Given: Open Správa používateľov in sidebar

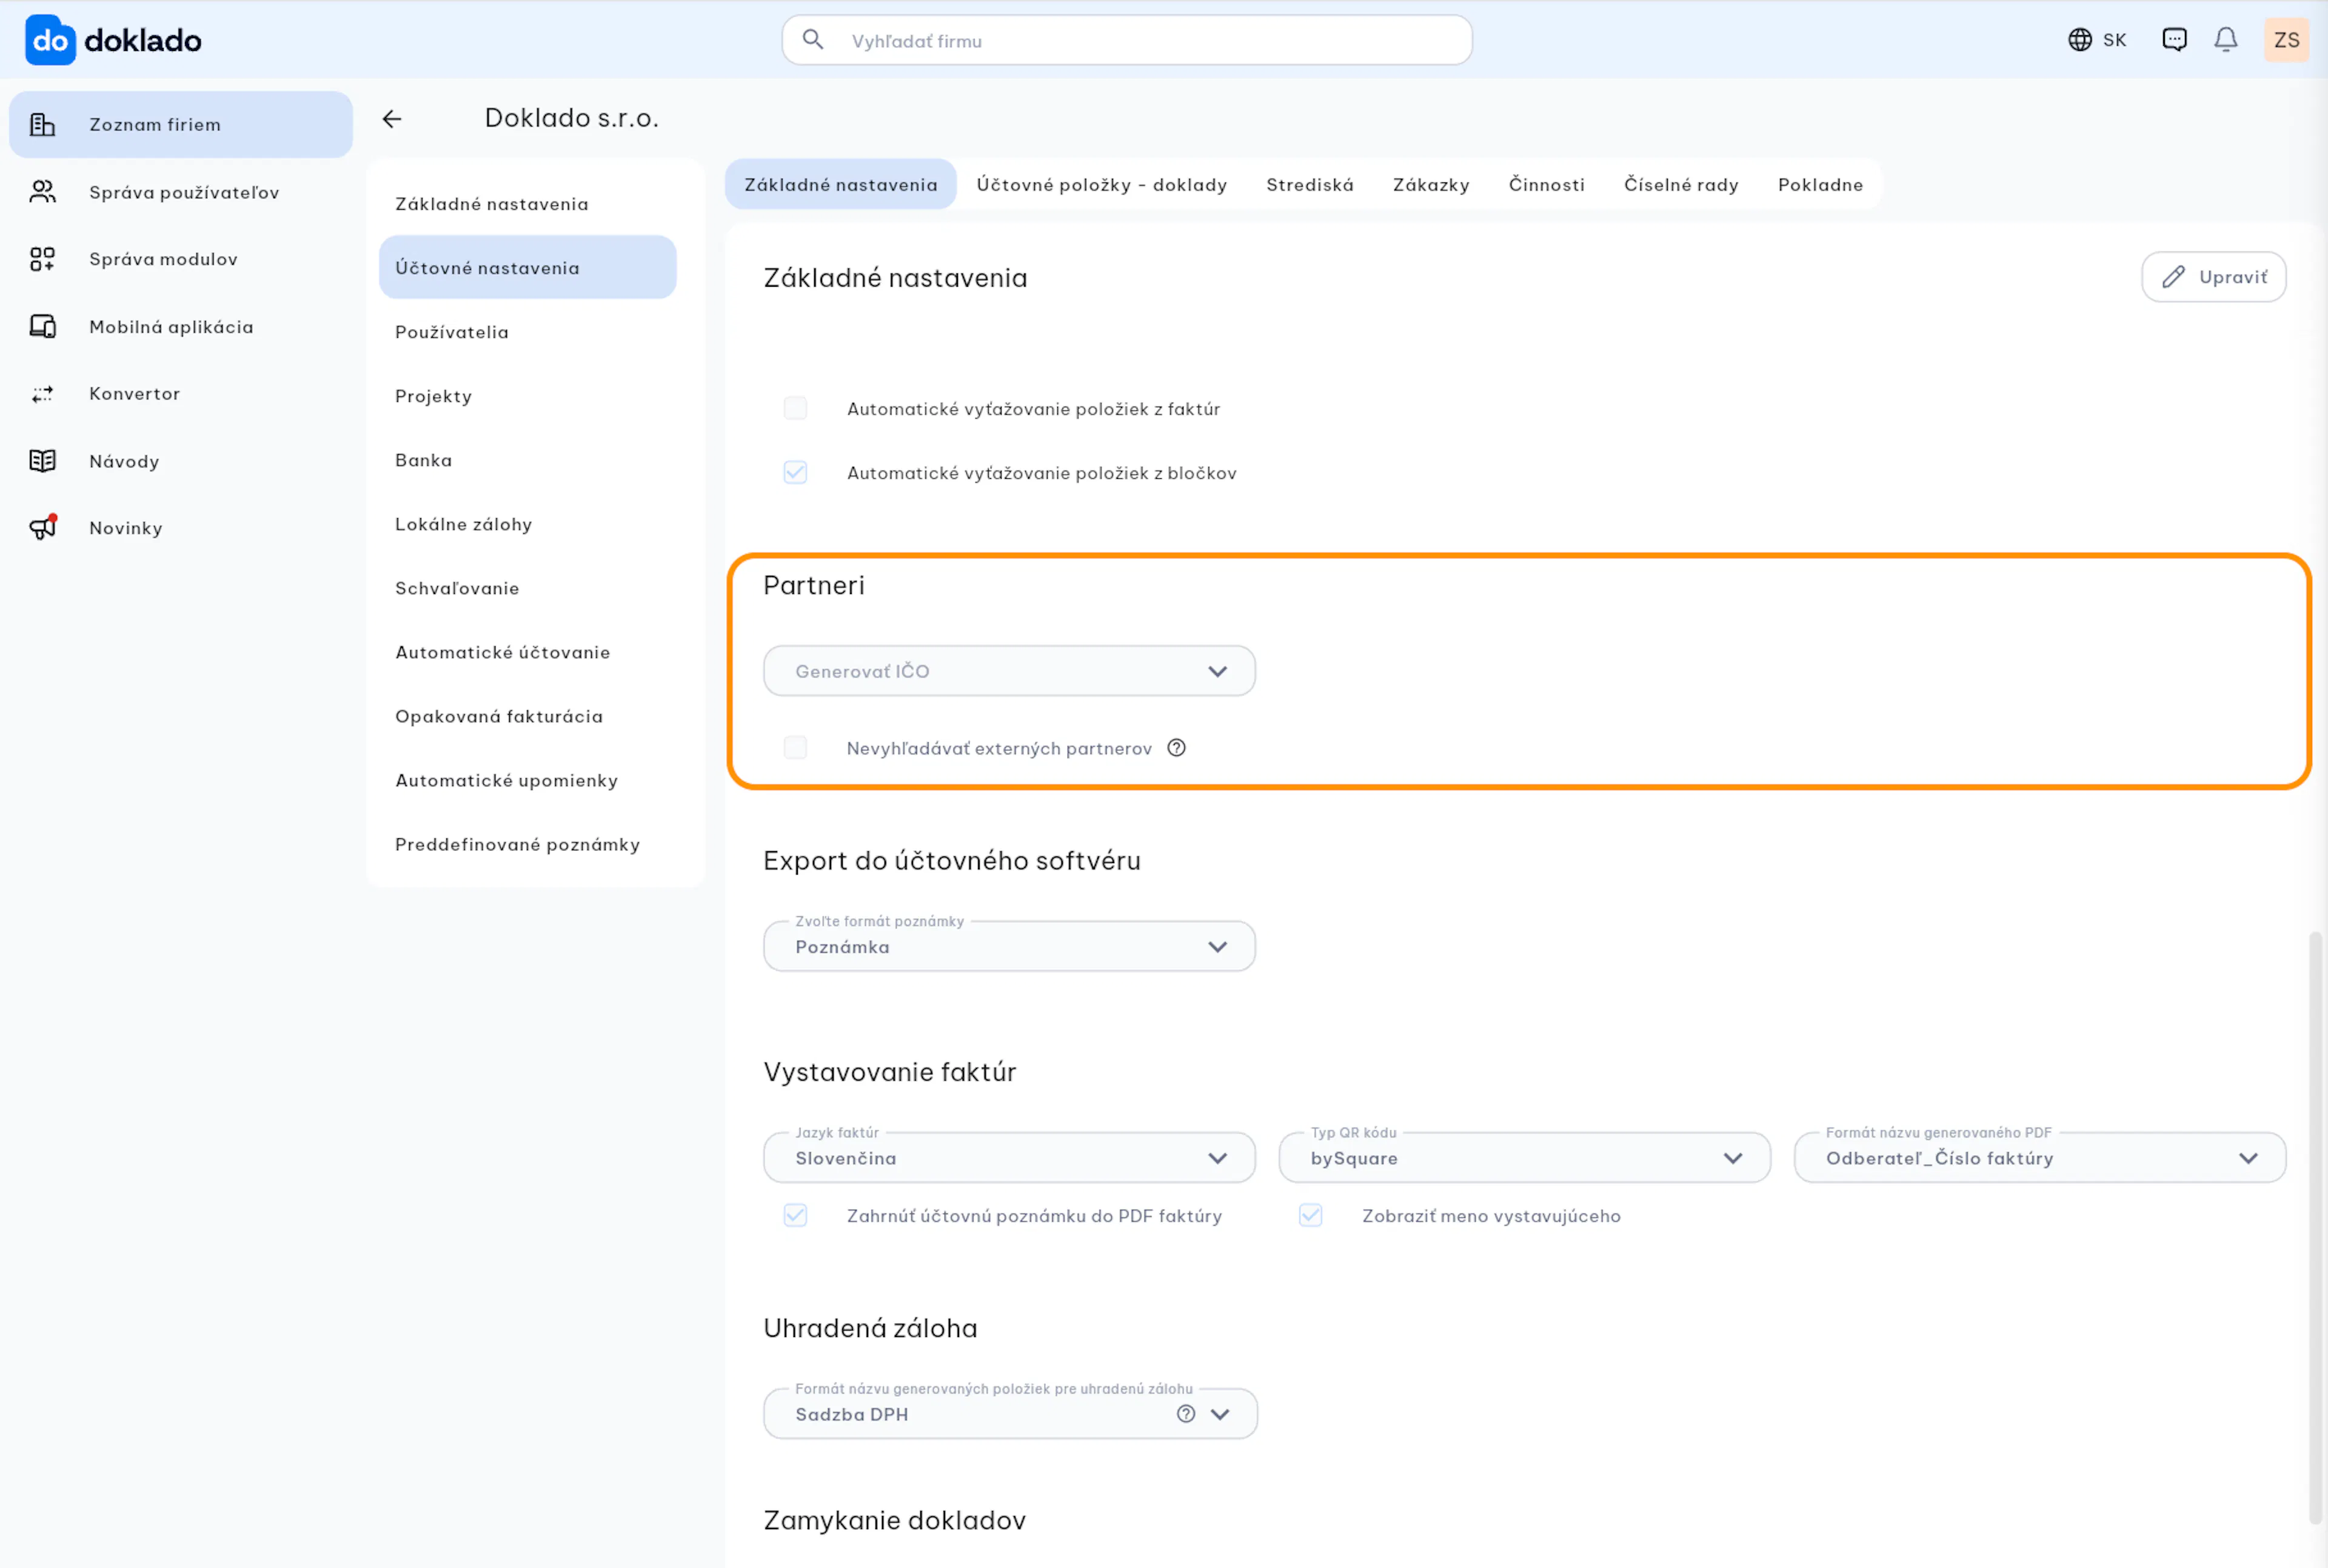Looking at the screenshot, I should [181, 192].
